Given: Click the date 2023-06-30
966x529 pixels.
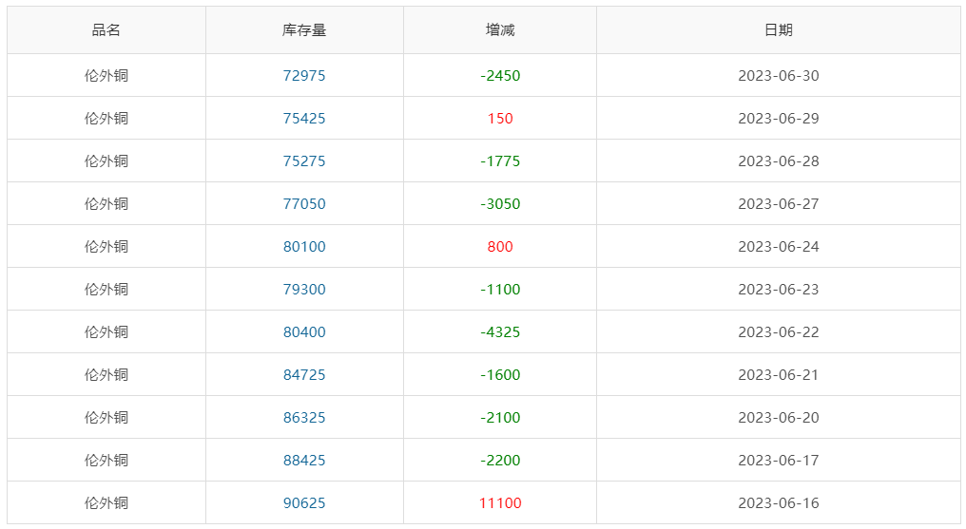Looking at the screenshot, I should click(x=779, y=76).
